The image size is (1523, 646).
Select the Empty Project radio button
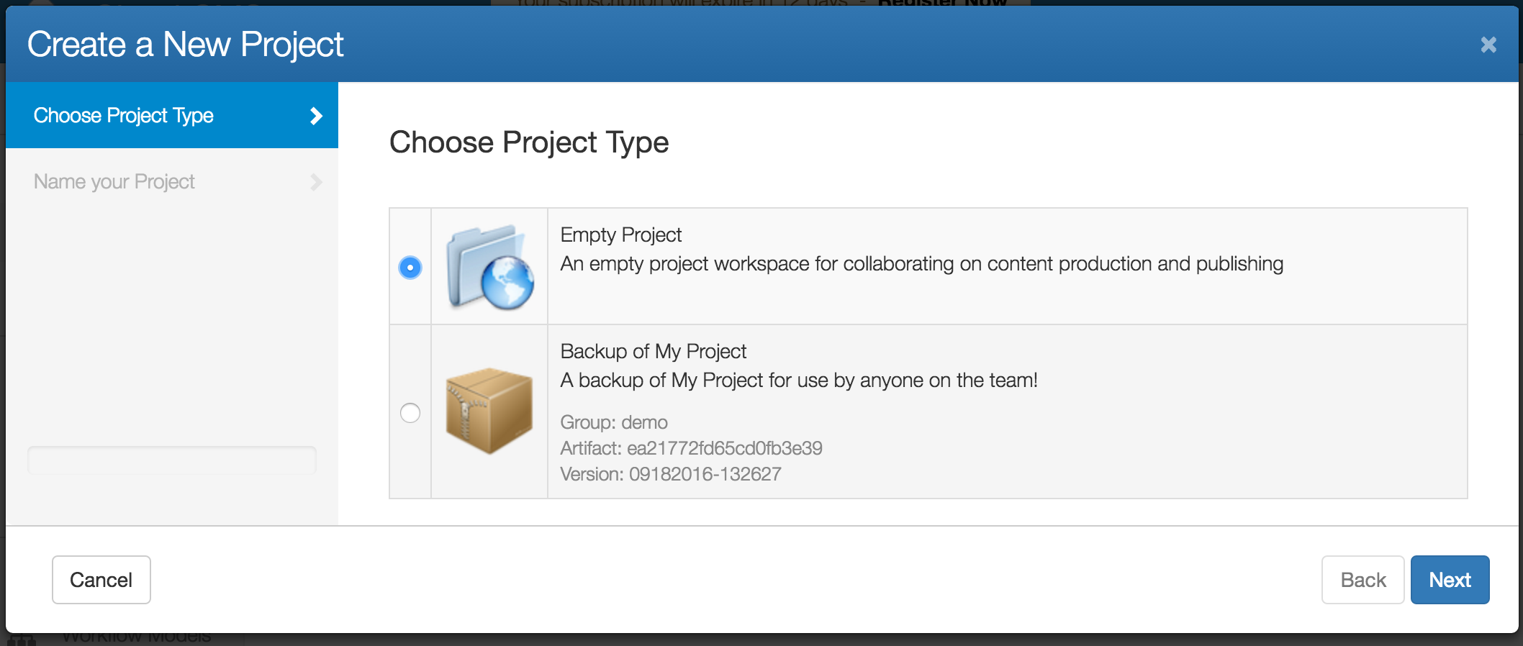410,268
